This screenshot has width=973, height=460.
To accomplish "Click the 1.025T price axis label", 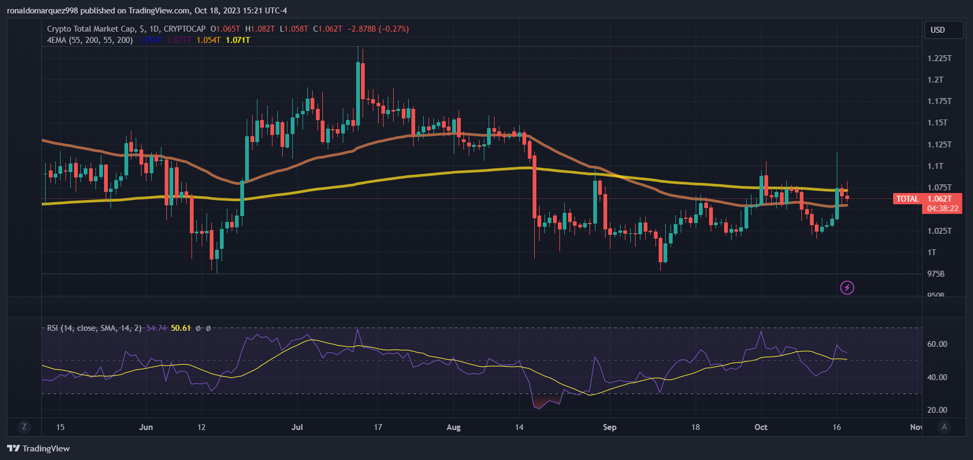I will [940, 231].
